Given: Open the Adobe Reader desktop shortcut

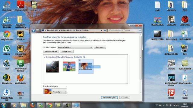Looking at the screenshot, I should [x=21, y=6].
